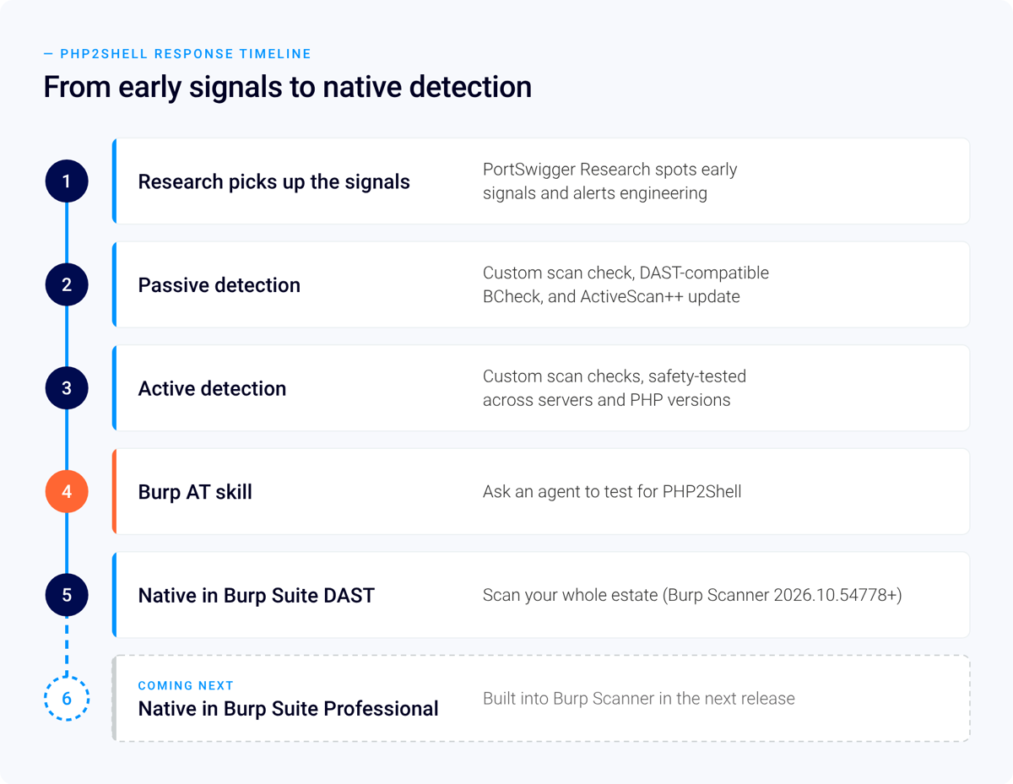Click the dashed step 6 timeline marker
This screenshot has height=784, width=1013.
click(x=67, y=698)
